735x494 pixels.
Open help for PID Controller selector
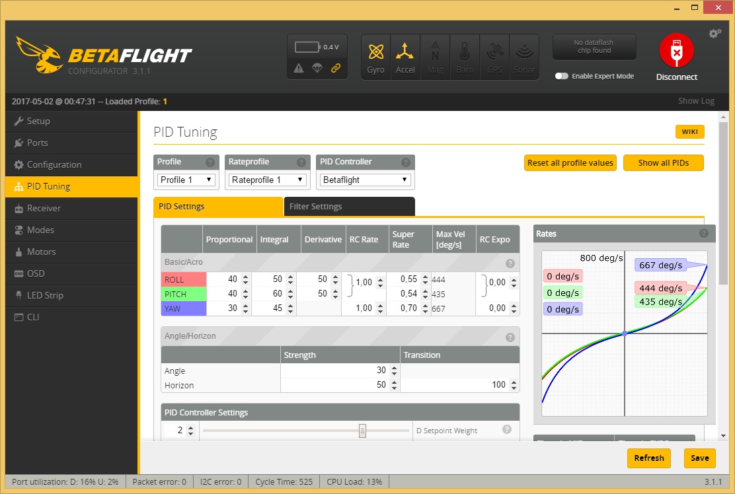(406, 162)
